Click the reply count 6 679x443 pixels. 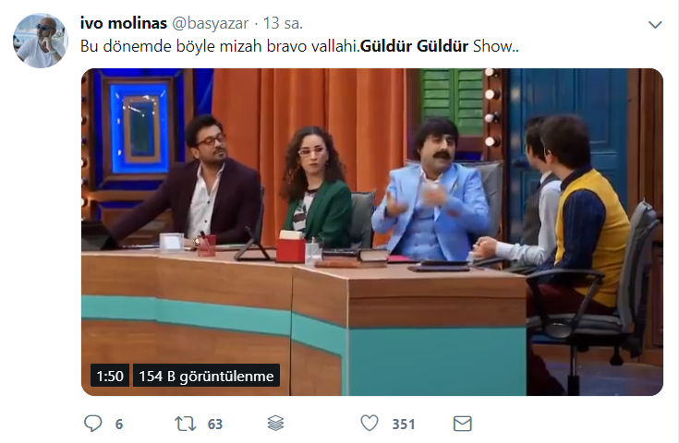click(x=119, y=424)
